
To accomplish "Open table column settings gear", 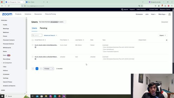I will pyautogui.click(x=167, y=40).
